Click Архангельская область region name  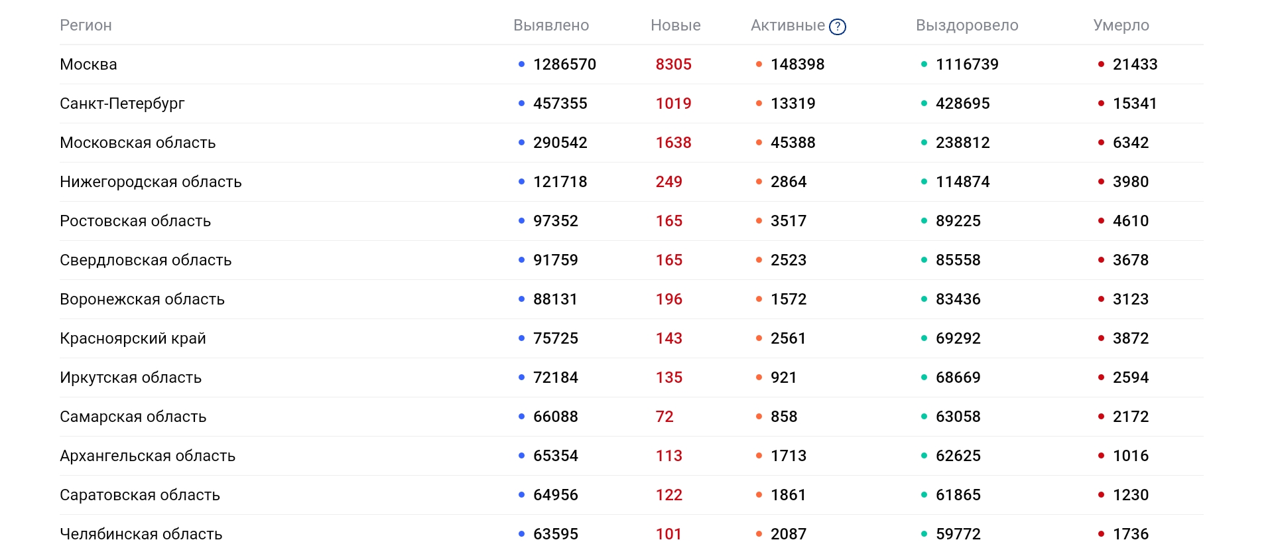147,456
